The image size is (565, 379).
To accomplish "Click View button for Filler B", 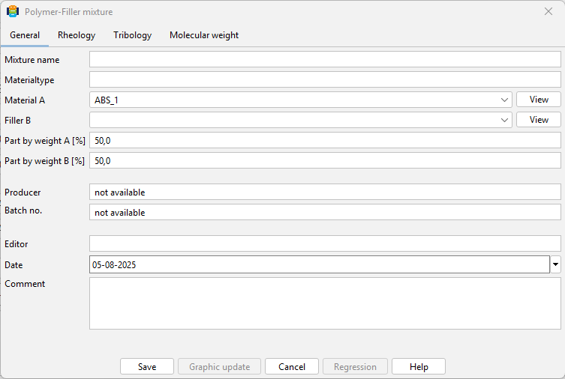I will coord(539,120).
